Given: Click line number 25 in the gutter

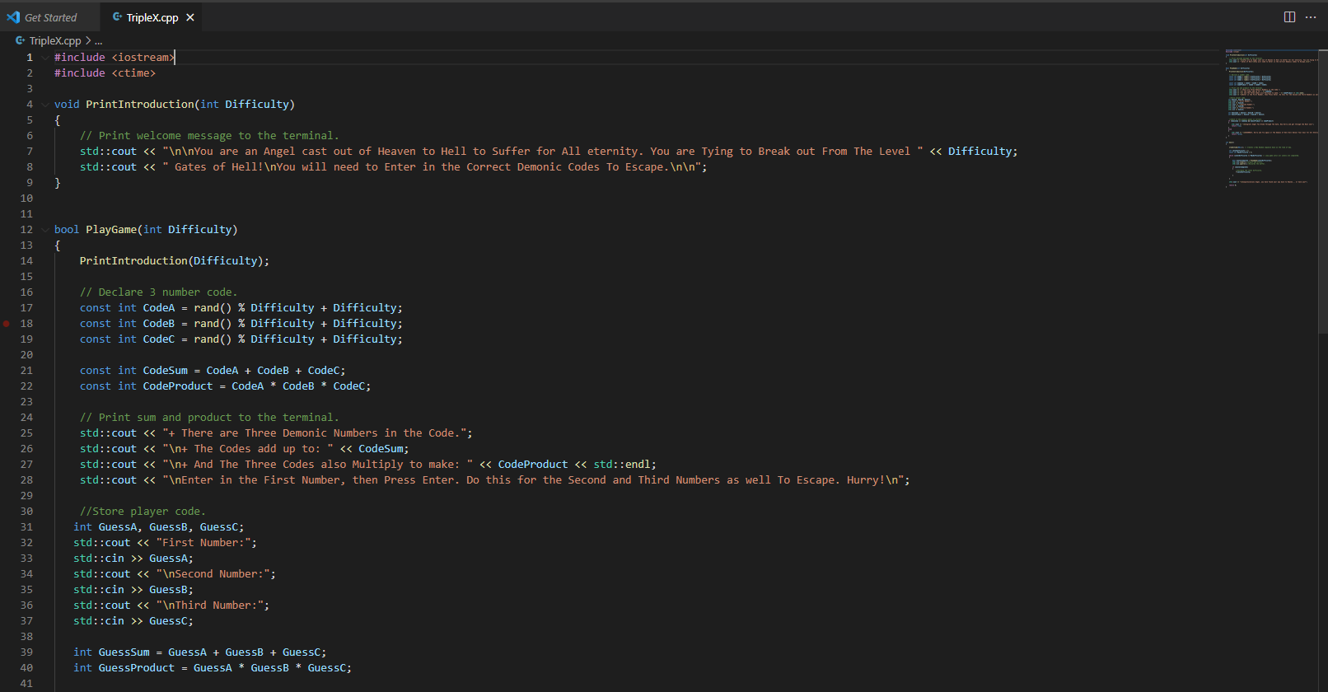Looking at the screenshot, I should tap(26, 433).
